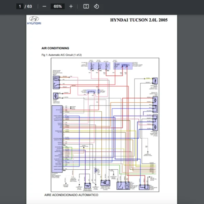Click the 65% zoom level field
This screenshot has height=204, width=204.
click(x=57, y=6)
